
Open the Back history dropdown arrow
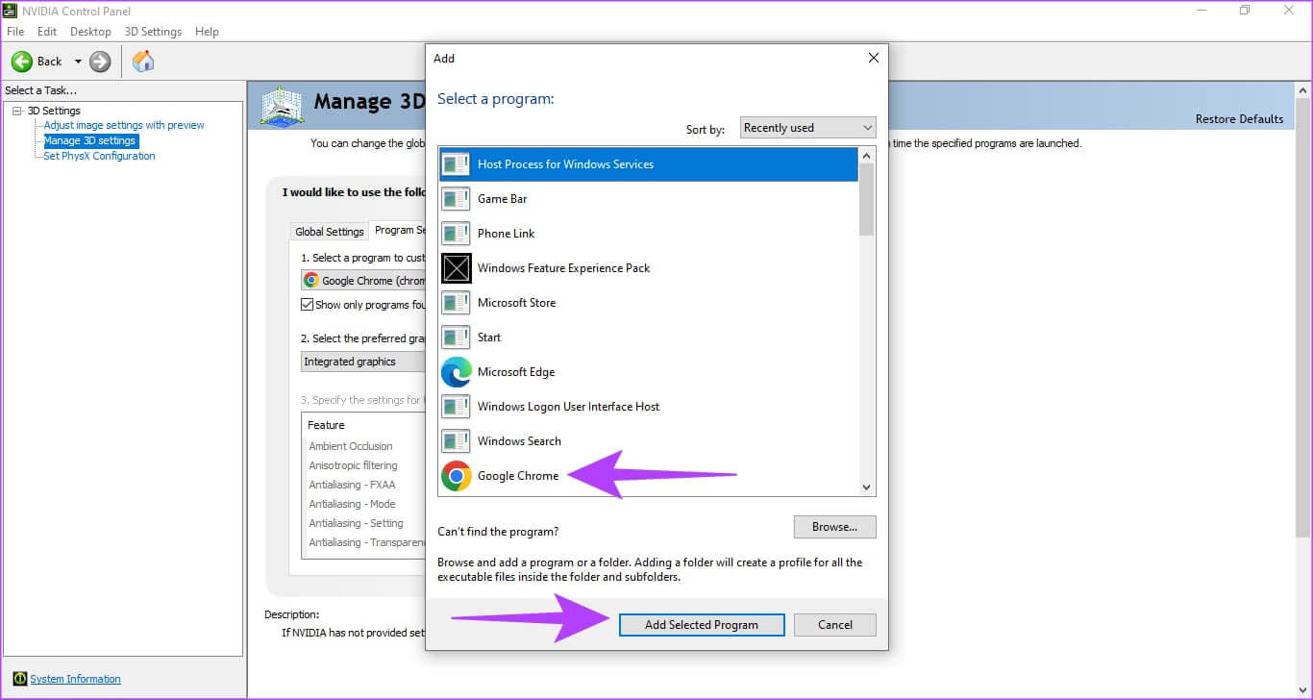coord(78,62)
